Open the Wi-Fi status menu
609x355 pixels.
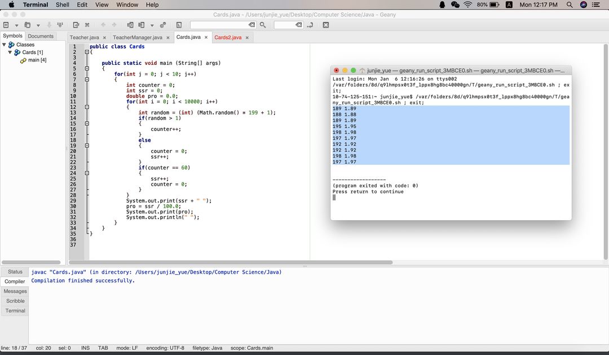468,5
